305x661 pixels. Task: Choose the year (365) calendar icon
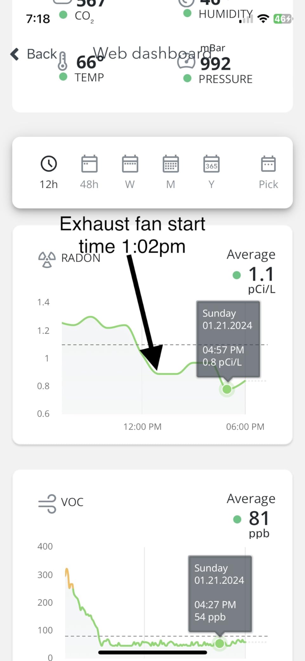pos(211,164)
